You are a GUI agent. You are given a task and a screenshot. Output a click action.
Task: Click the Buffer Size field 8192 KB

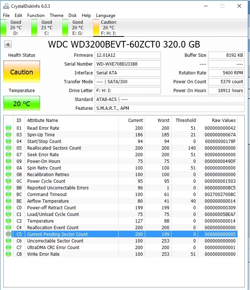pyautogui.click(x=226, y=55)
